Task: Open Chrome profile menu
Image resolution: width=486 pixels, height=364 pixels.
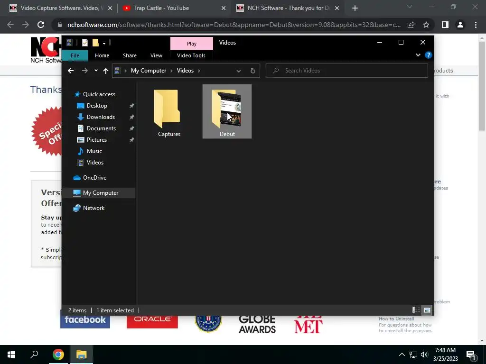Action: (460, 25)
